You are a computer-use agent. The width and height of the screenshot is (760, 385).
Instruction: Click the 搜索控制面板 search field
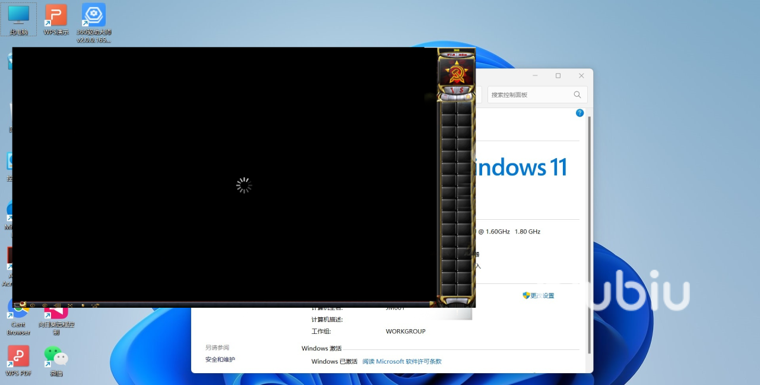(528, 94)
